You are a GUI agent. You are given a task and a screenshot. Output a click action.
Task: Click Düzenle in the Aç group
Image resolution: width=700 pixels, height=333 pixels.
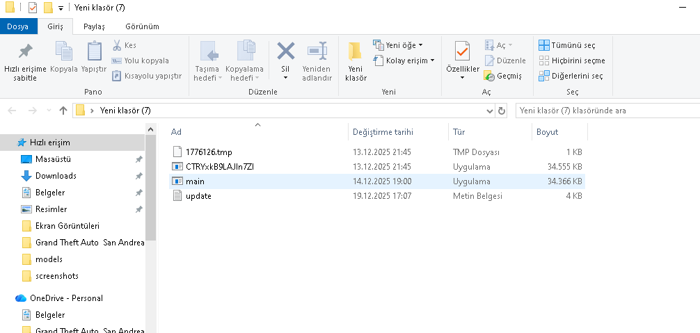click(505, 60)
